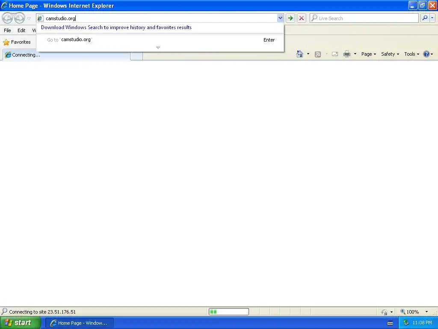Image resolution: width=438 pixels, height=329 pixels.
Task: Click the Help question mark icon
Action: coord(426,54)
